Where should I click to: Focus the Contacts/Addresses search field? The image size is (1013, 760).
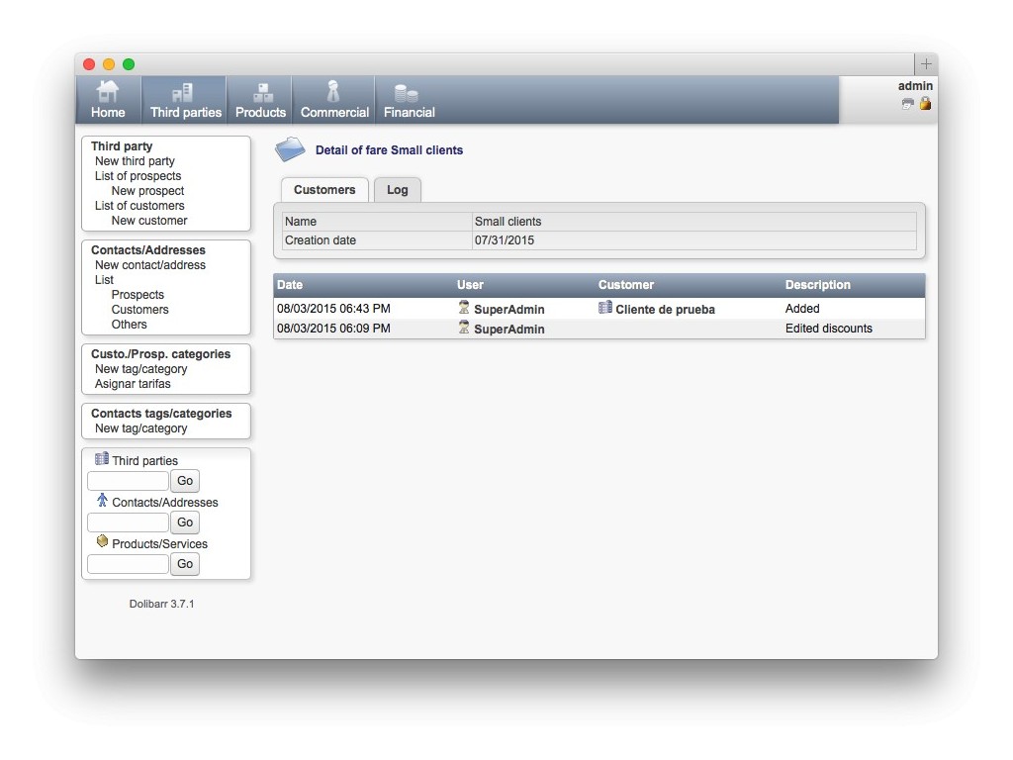click(128, 522)
